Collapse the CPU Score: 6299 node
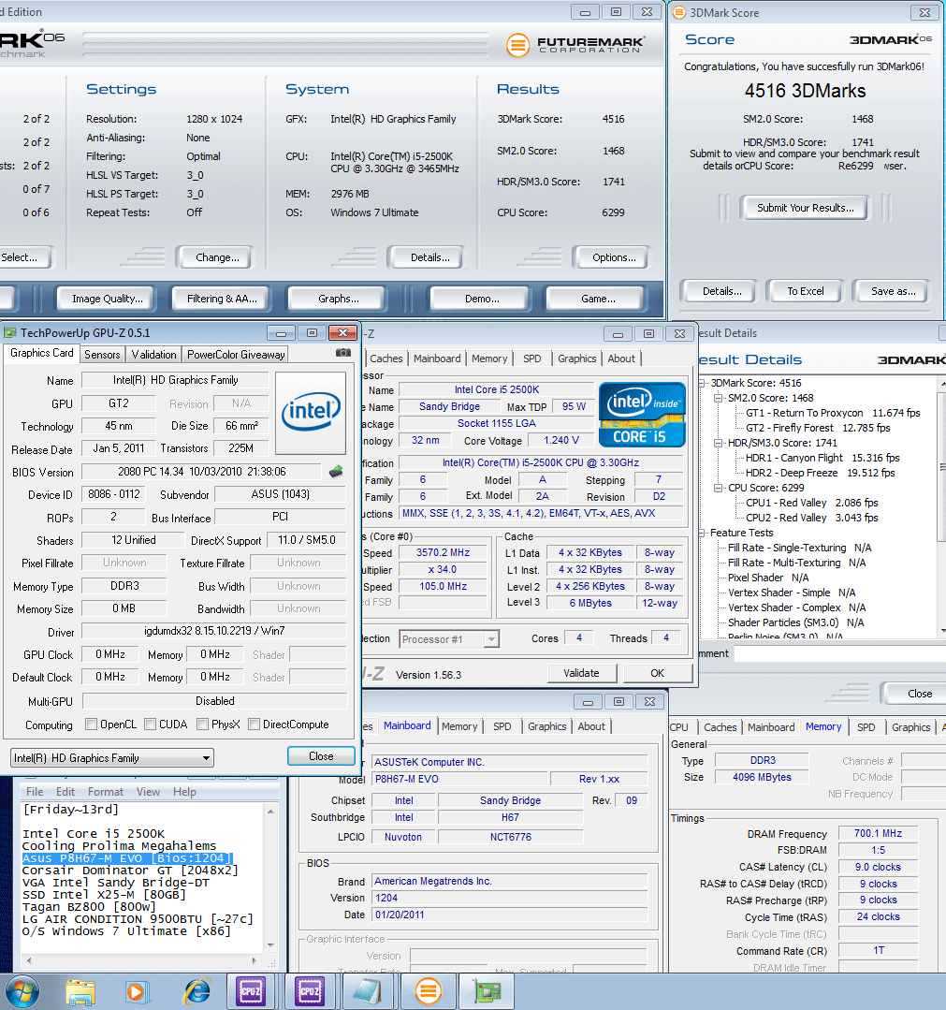This screenshot has height=1010, width=946. click(719, 489)
